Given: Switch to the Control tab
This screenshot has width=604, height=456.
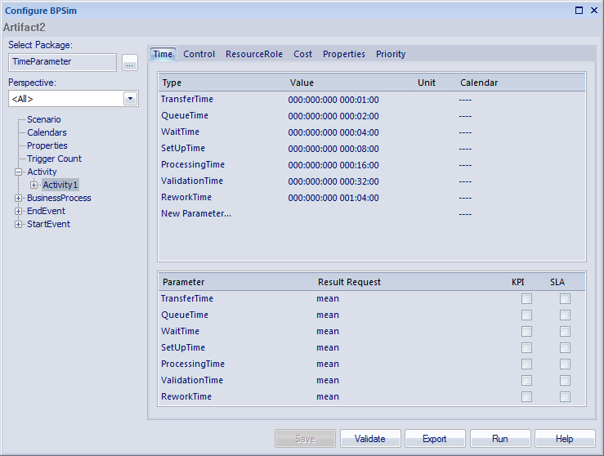Looking at the screenshot, I should (199, 54).
